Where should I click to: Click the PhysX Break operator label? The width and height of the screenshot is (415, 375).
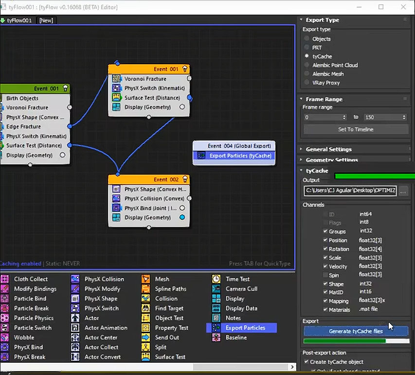pos(30,357)
